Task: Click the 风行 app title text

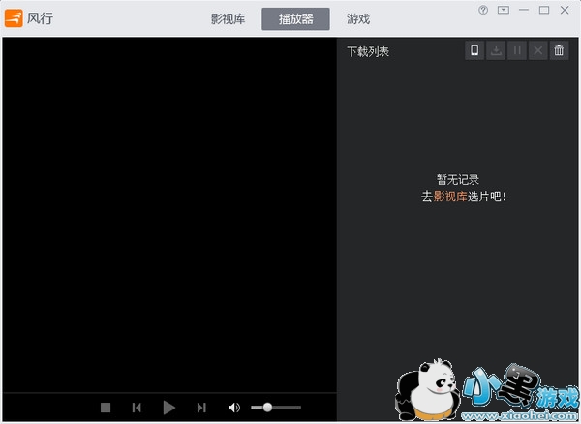Action: click(40, 18)
